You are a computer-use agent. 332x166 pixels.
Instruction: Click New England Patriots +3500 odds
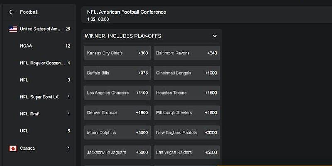point(186,132)
